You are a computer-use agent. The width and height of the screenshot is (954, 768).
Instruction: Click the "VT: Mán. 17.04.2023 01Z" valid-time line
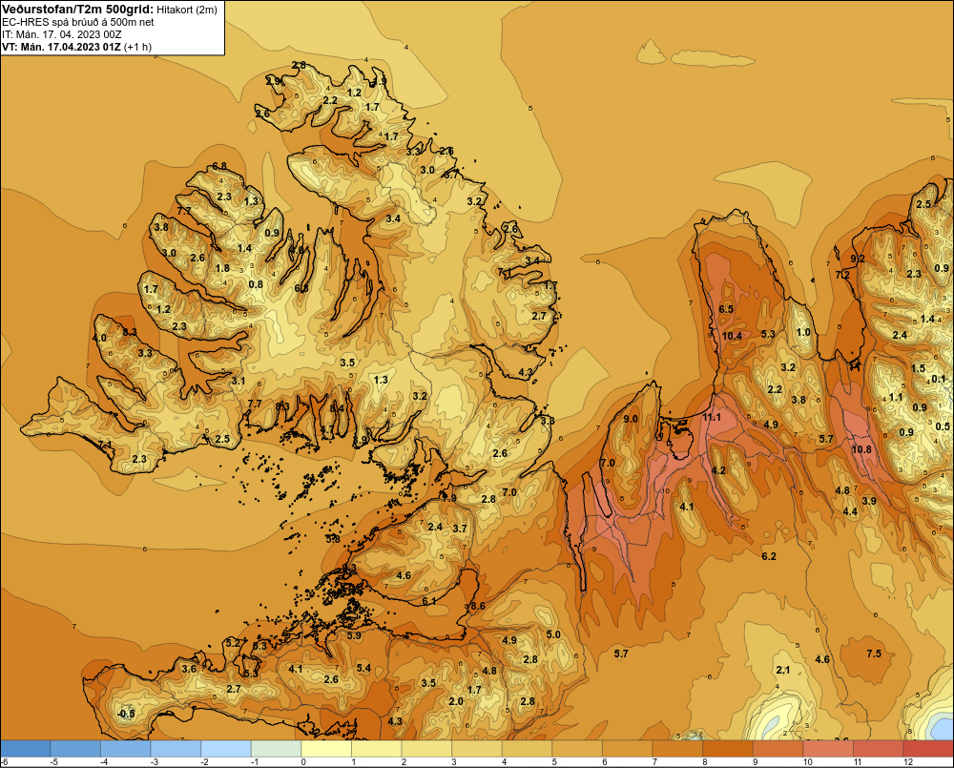(61, 47)
